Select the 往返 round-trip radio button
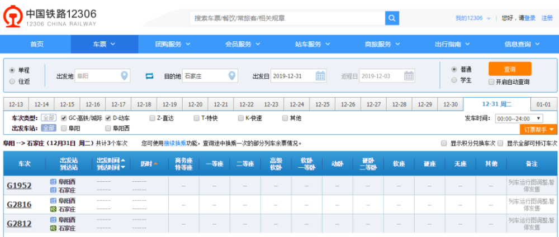Image resolution: width=559 pixels, height=237 pixels. pos(12,81)
